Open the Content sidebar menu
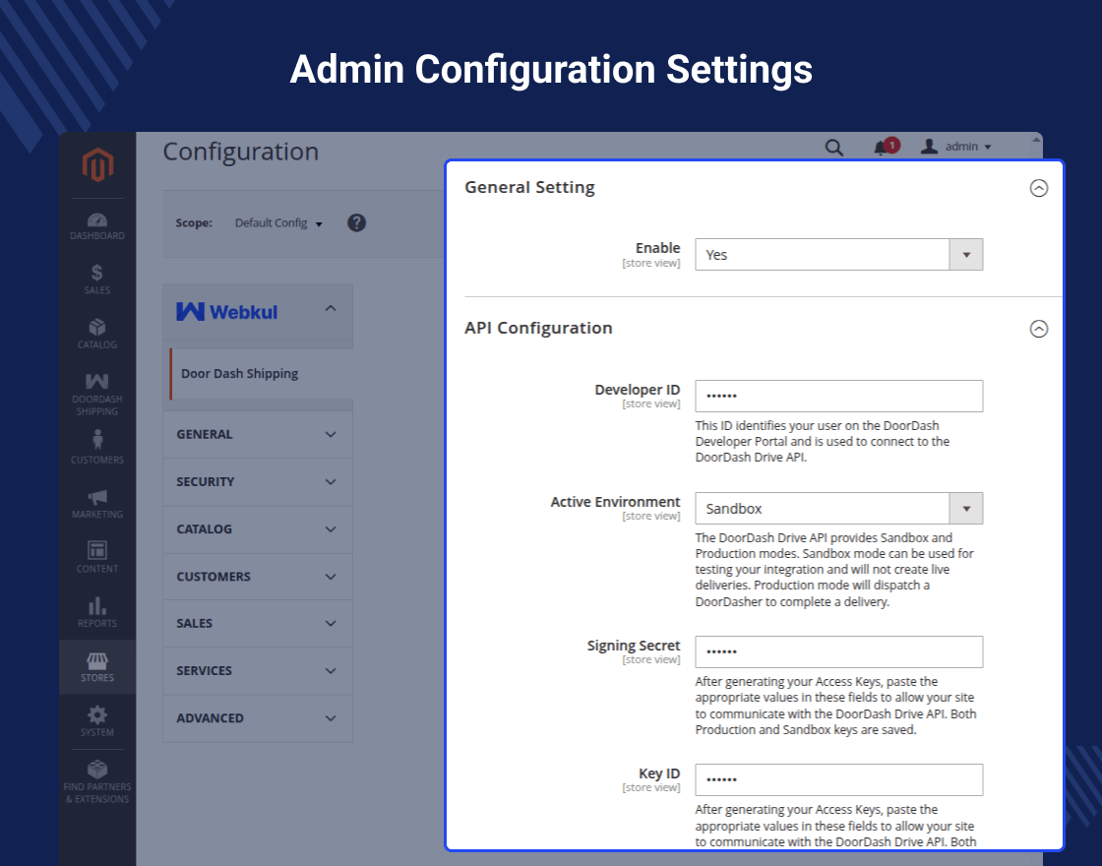 [x=97, y=557]
